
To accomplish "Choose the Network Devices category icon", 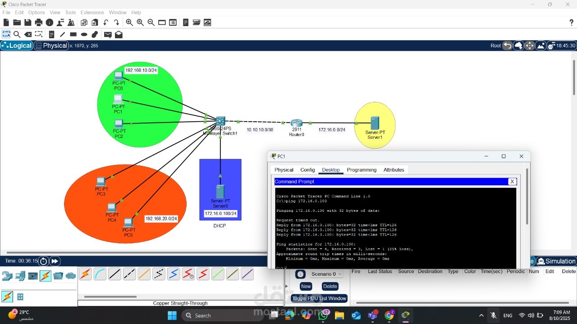I will pyautogui.click(x=7, y=276).
